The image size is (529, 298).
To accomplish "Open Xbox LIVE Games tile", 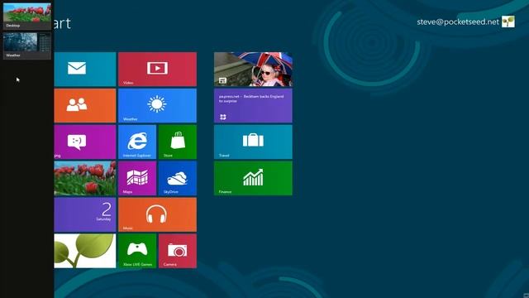I will tap(137, 251).
